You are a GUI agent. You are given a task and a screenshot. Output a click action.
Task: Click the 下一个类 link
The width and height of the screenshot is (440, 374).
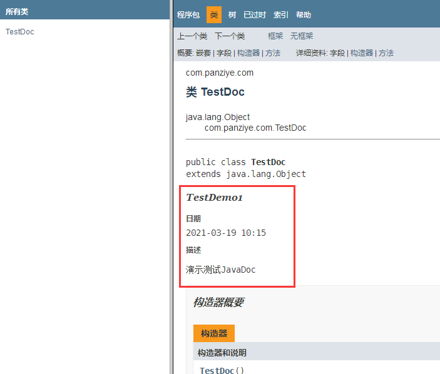point(230,36)
